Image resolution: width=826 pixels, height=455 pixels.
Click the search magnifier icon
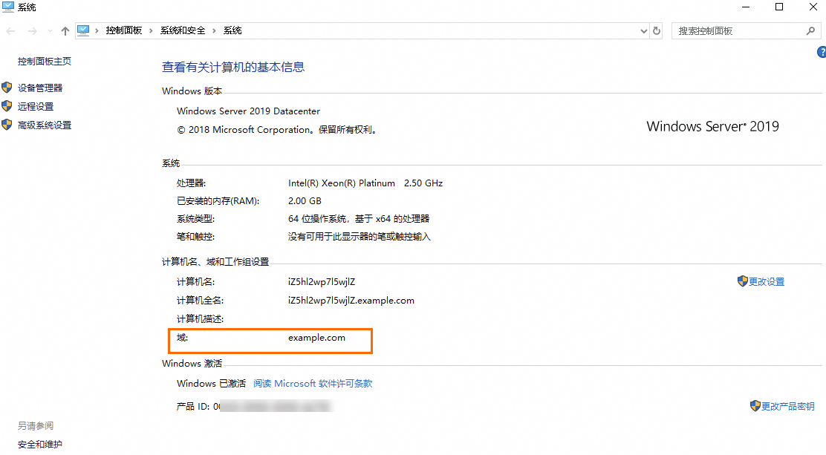point(810,31)
